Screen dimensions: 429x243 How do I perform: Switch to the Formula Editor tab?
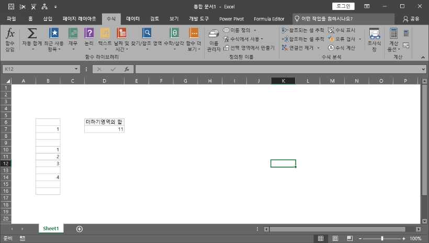pos(269,19)
